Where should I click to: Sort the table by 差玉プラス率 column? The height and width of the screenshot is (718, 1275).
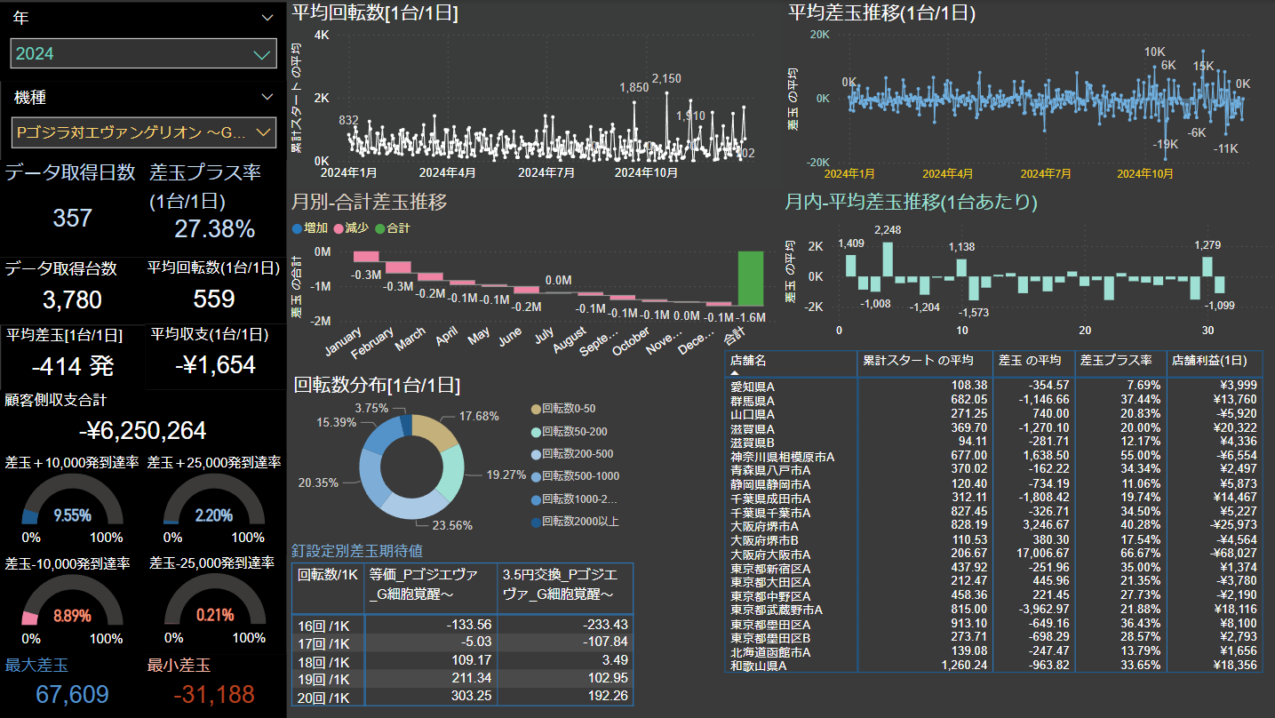pyautogui.click(x=1116, y=361)
